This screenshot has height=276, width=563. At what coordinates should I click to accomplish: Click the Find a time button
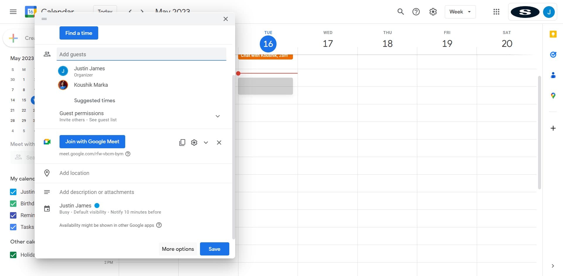pyautogui.click(x=79, y=33)
